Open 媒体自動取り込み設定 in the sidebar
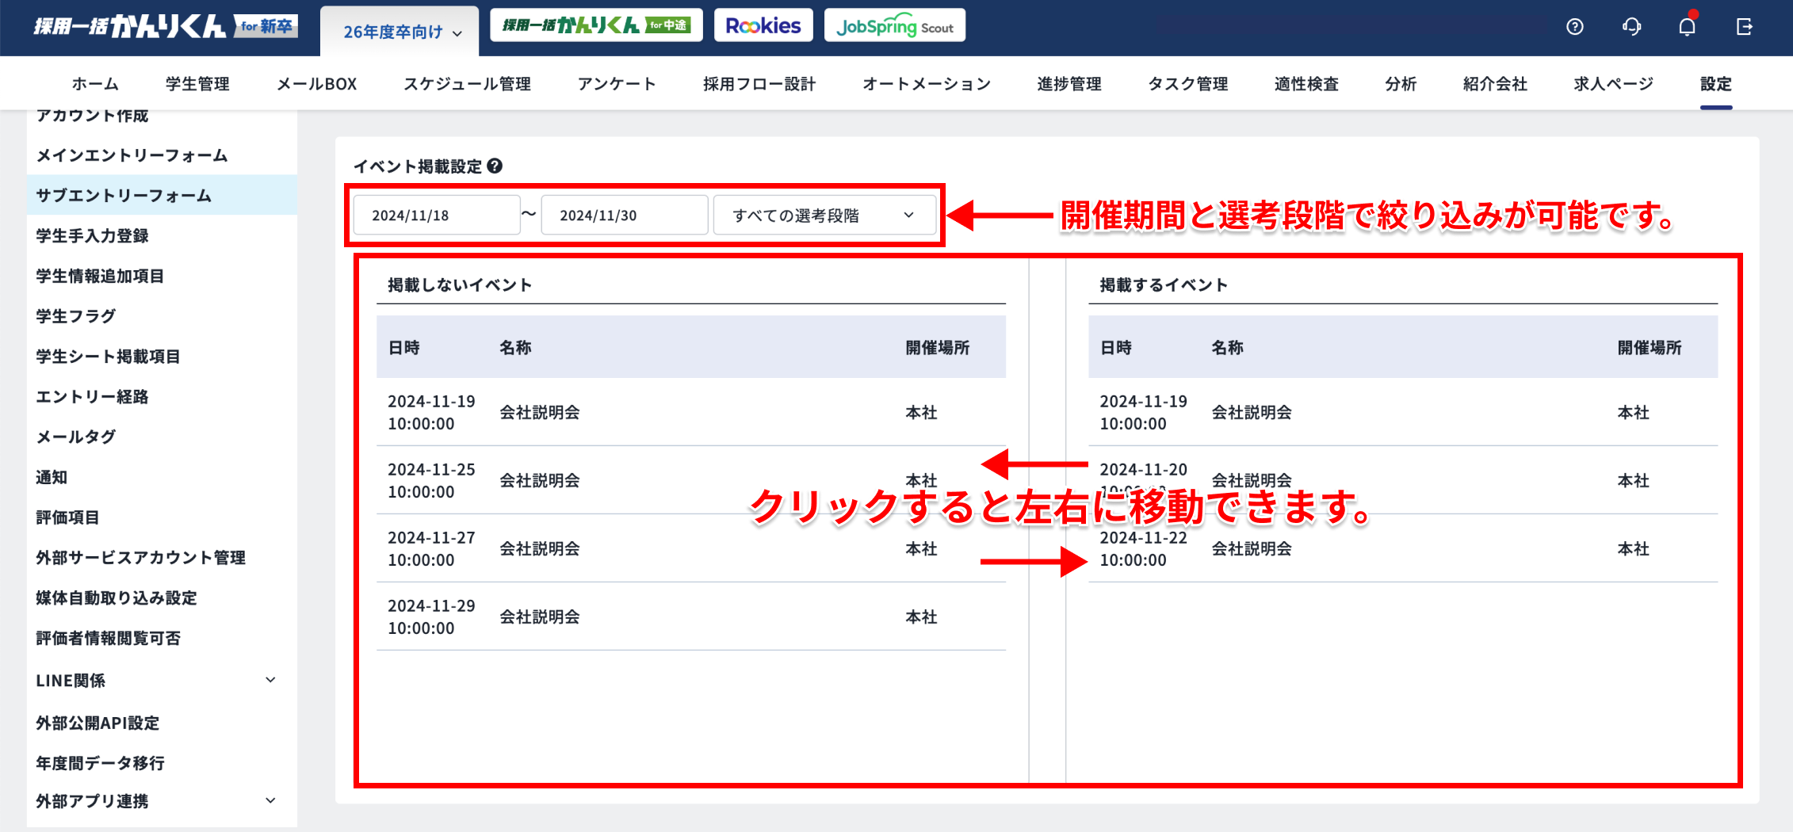Screen dimensions: 1793x832 click(x=117, y=598)
